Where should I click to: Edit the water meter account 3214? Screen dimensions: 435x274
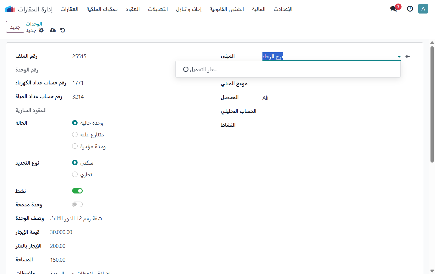[x=78, y=97]
